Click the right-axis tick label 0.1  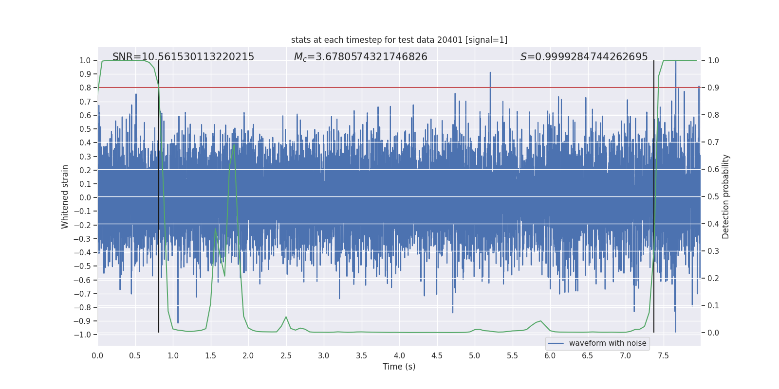[713, 306]
